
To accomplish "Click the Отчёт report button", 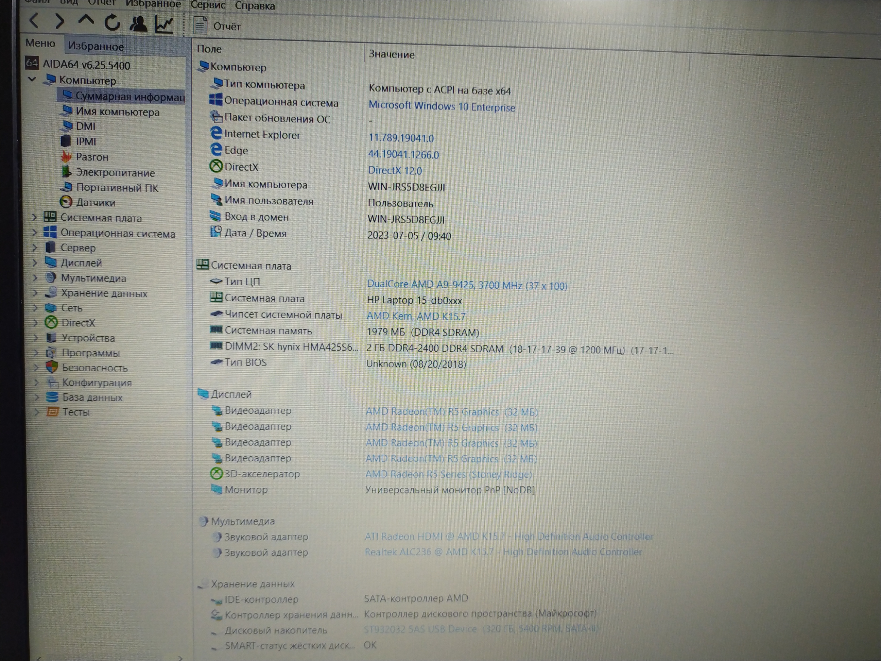I will (x=217, y=26).
